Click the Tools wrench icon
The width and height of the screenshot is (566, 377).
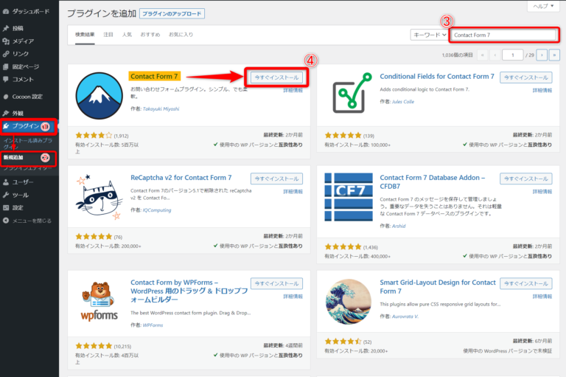tap(6, 195)
